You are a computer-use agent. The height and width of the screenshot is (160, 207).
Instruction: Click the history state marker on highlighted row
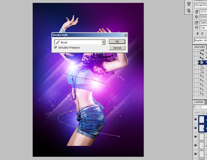198,62
